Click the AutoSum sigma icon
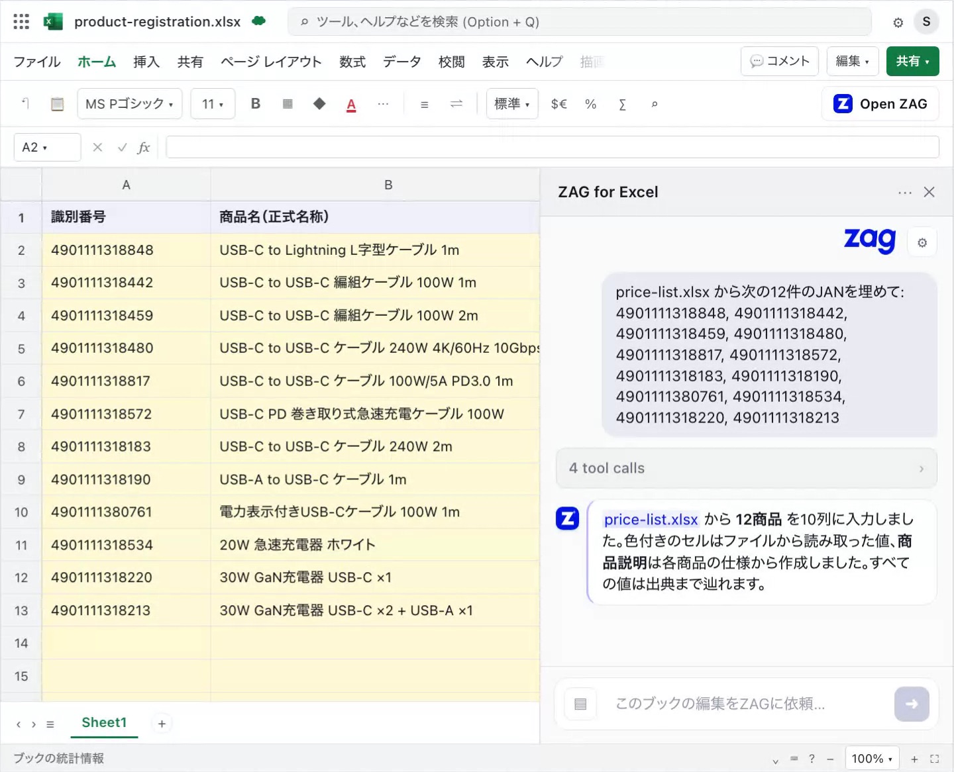The image size is (954, 772). click(623, 104)
